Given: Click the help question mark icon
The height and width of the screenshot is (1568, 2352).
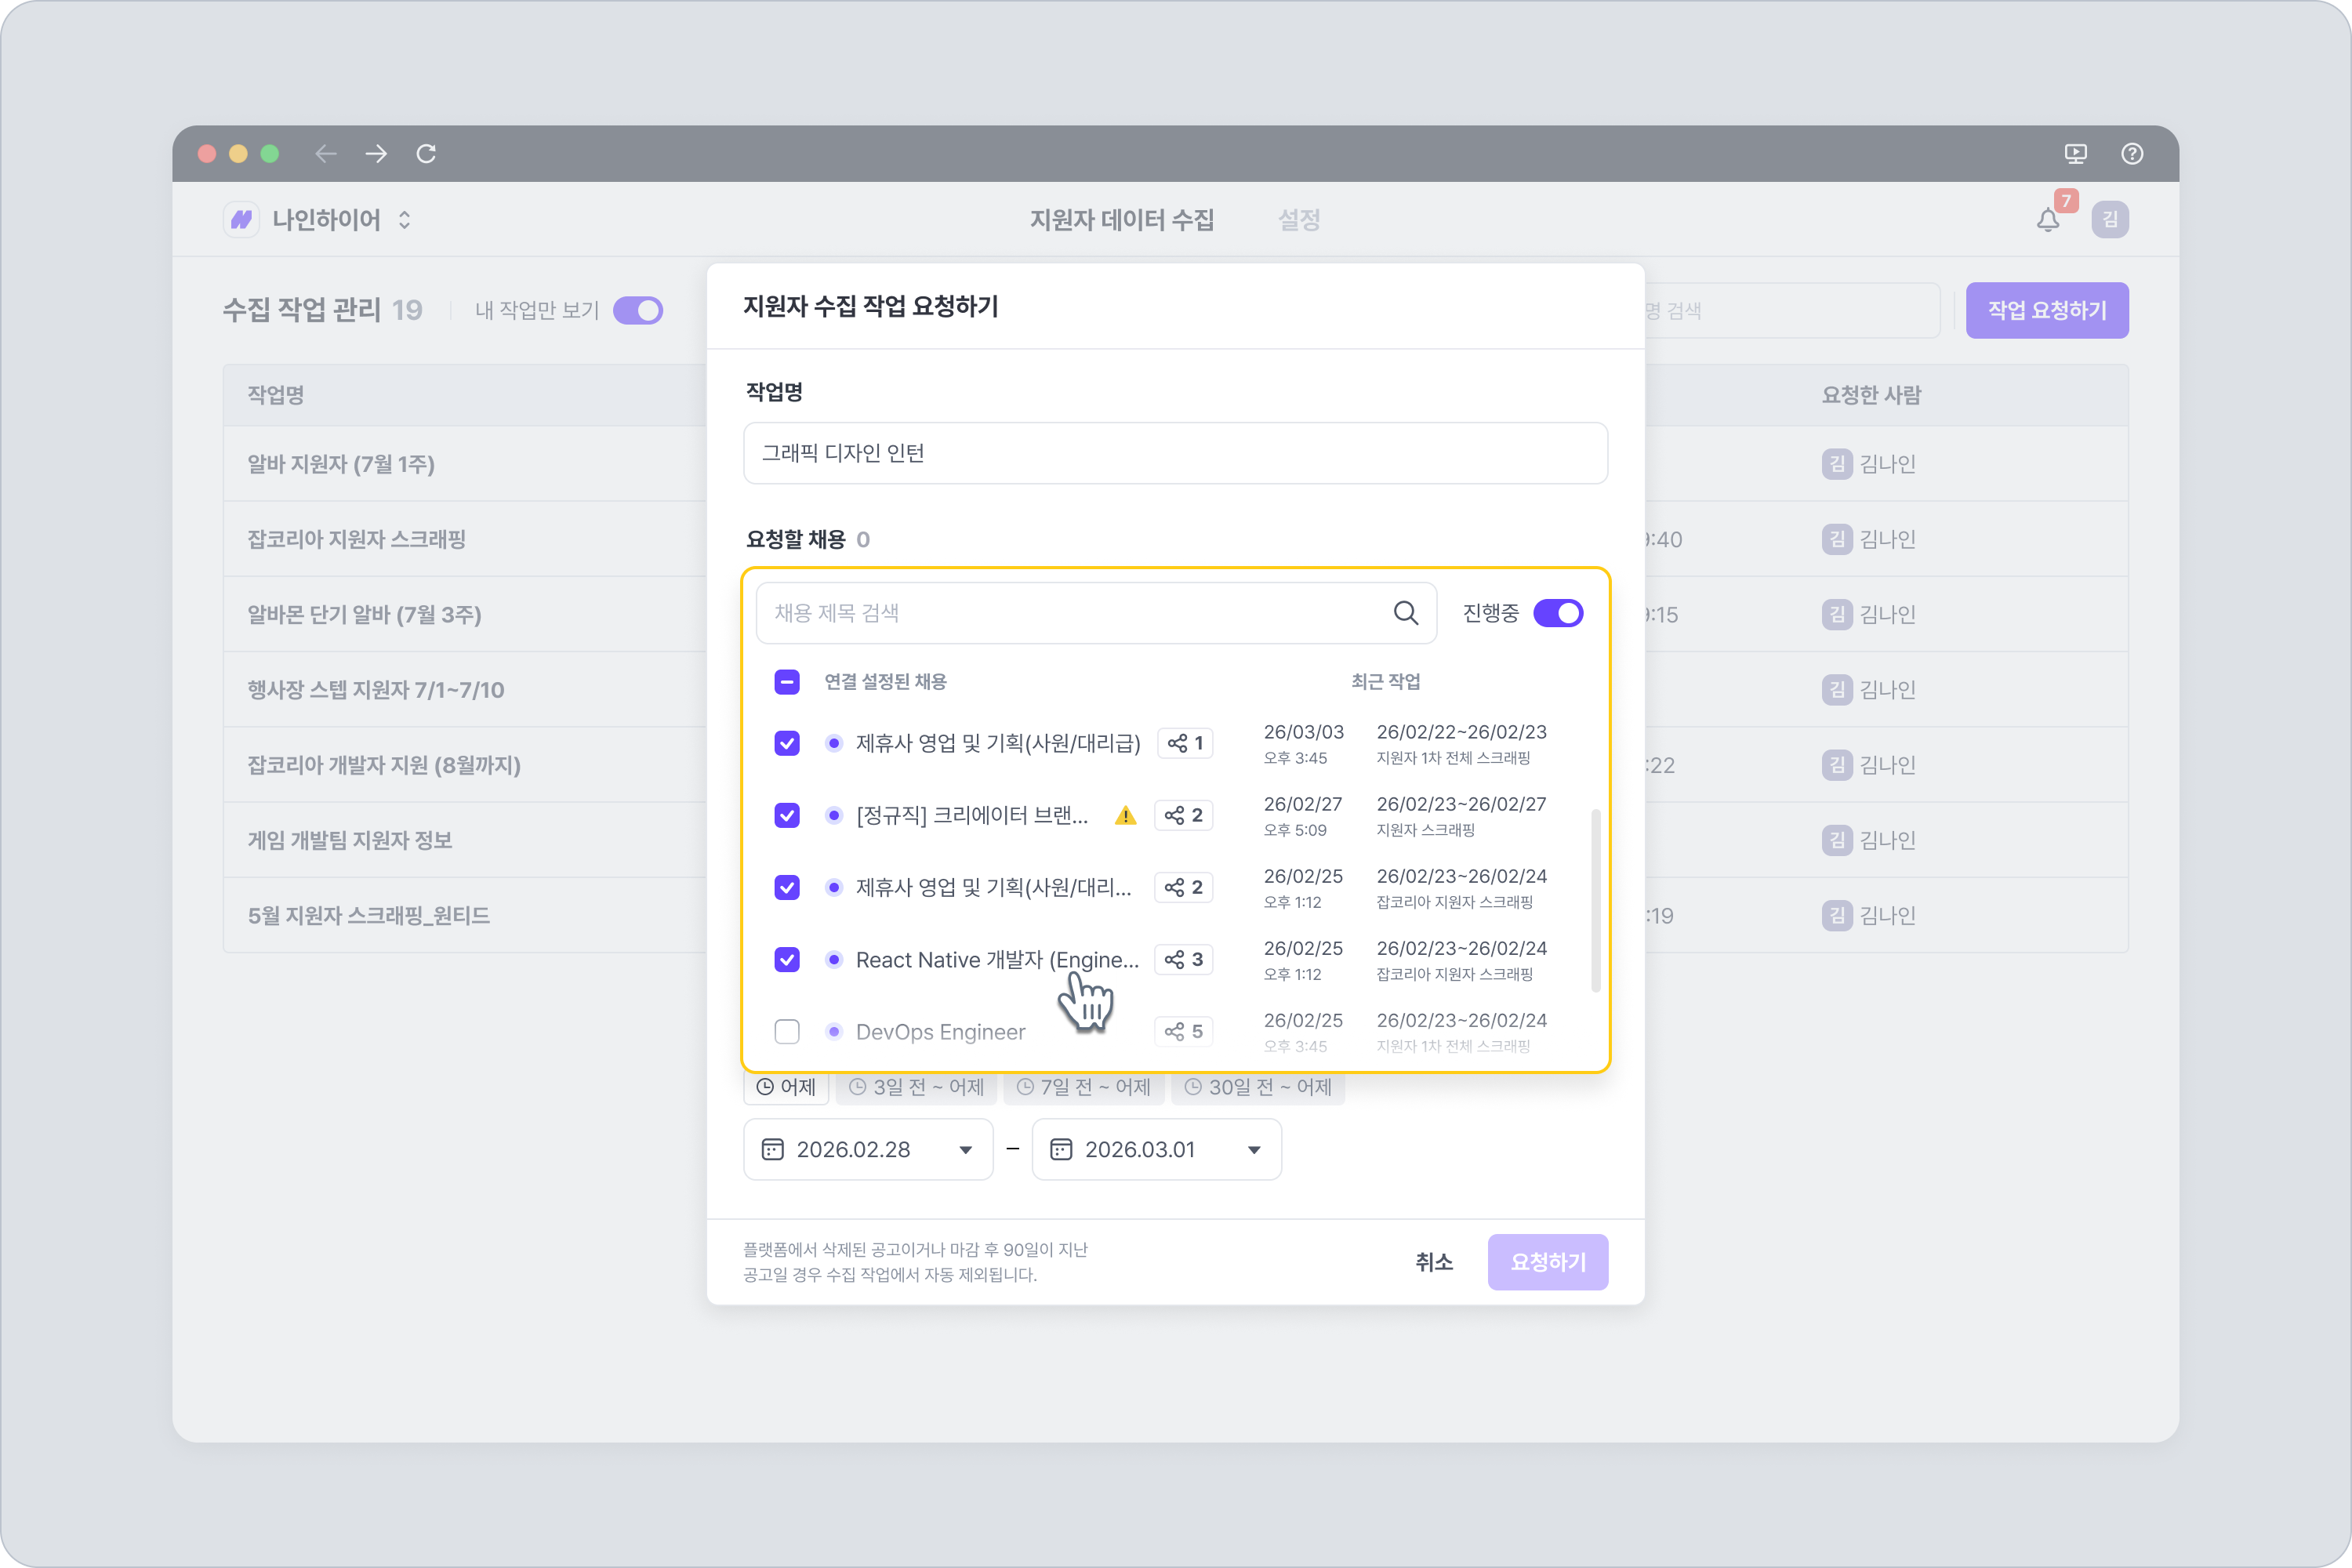Looking at the screenshot, I should coord(2132,153).
